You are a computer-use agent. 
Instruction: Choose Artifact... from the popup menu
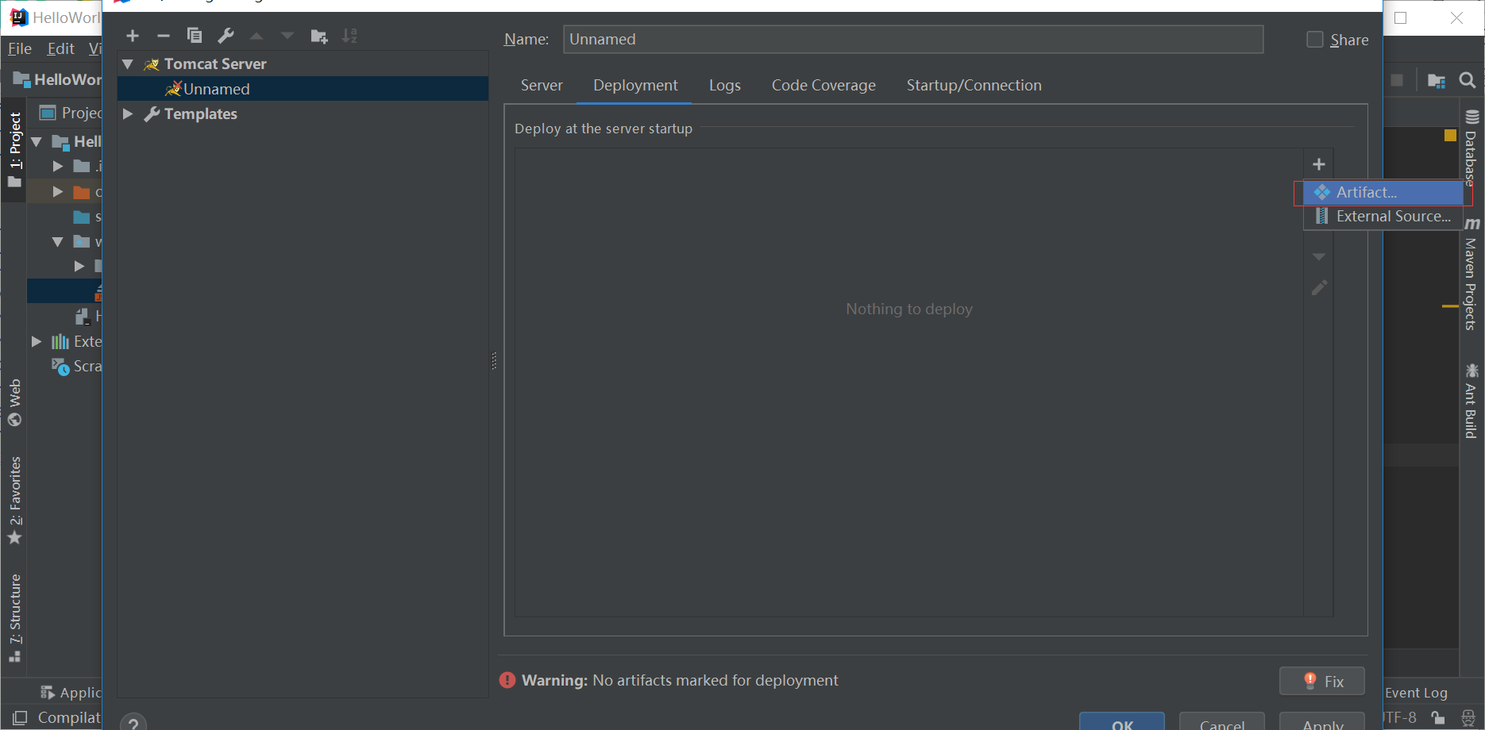[1383, 192]
